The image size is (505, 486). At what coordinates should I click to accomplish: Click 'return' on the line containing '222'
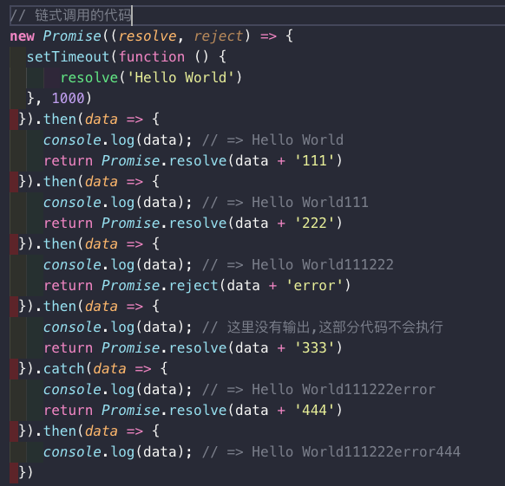(69, 223)
